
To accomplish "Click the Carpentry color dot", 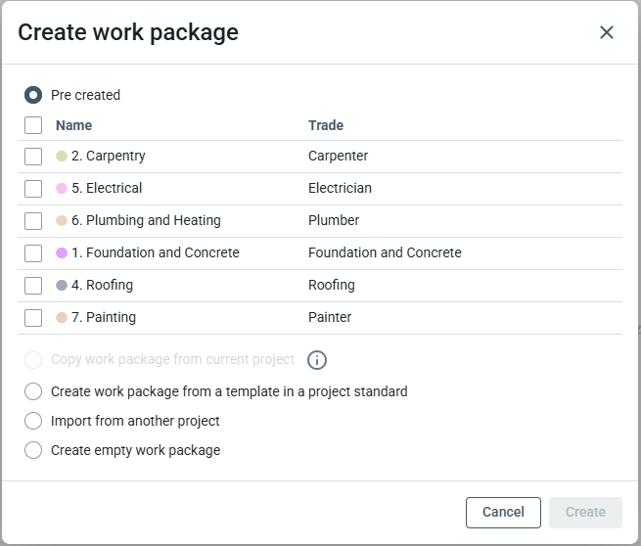I will (62, 157).
